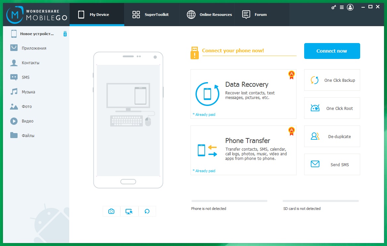Open the Data Recovery card

point(243,94)
